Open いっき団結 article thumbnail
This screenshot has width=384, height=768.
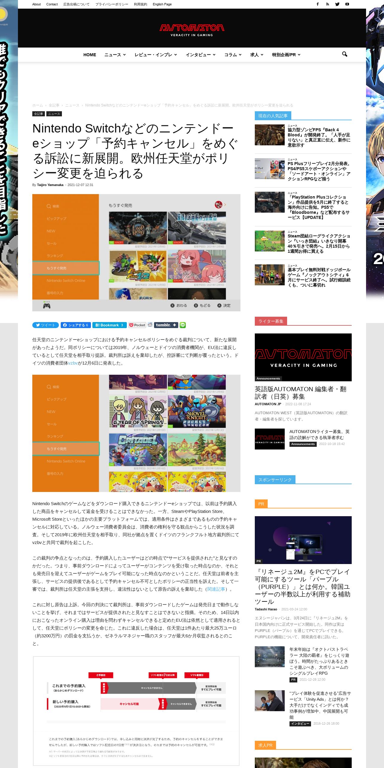pos(270,241)
